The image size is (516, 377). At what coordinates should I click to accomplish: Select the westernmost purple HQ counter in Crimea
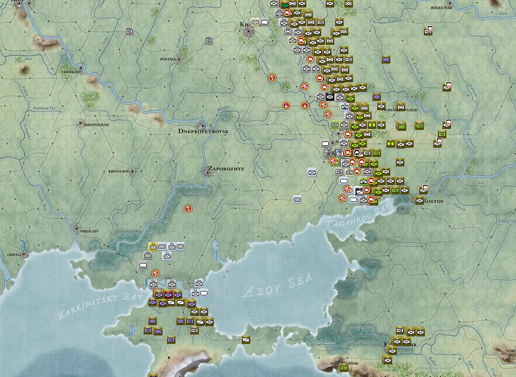148,330
